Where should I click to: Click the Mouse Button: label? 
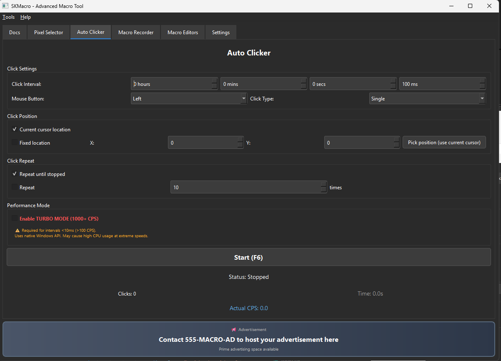point(28,99)
